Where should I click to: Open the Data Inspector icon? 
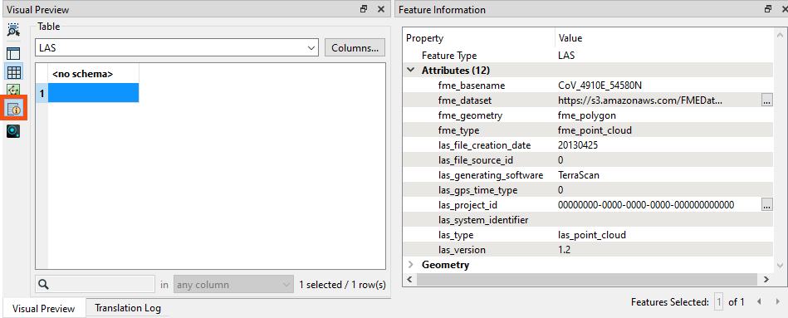(x=13, y=132)
